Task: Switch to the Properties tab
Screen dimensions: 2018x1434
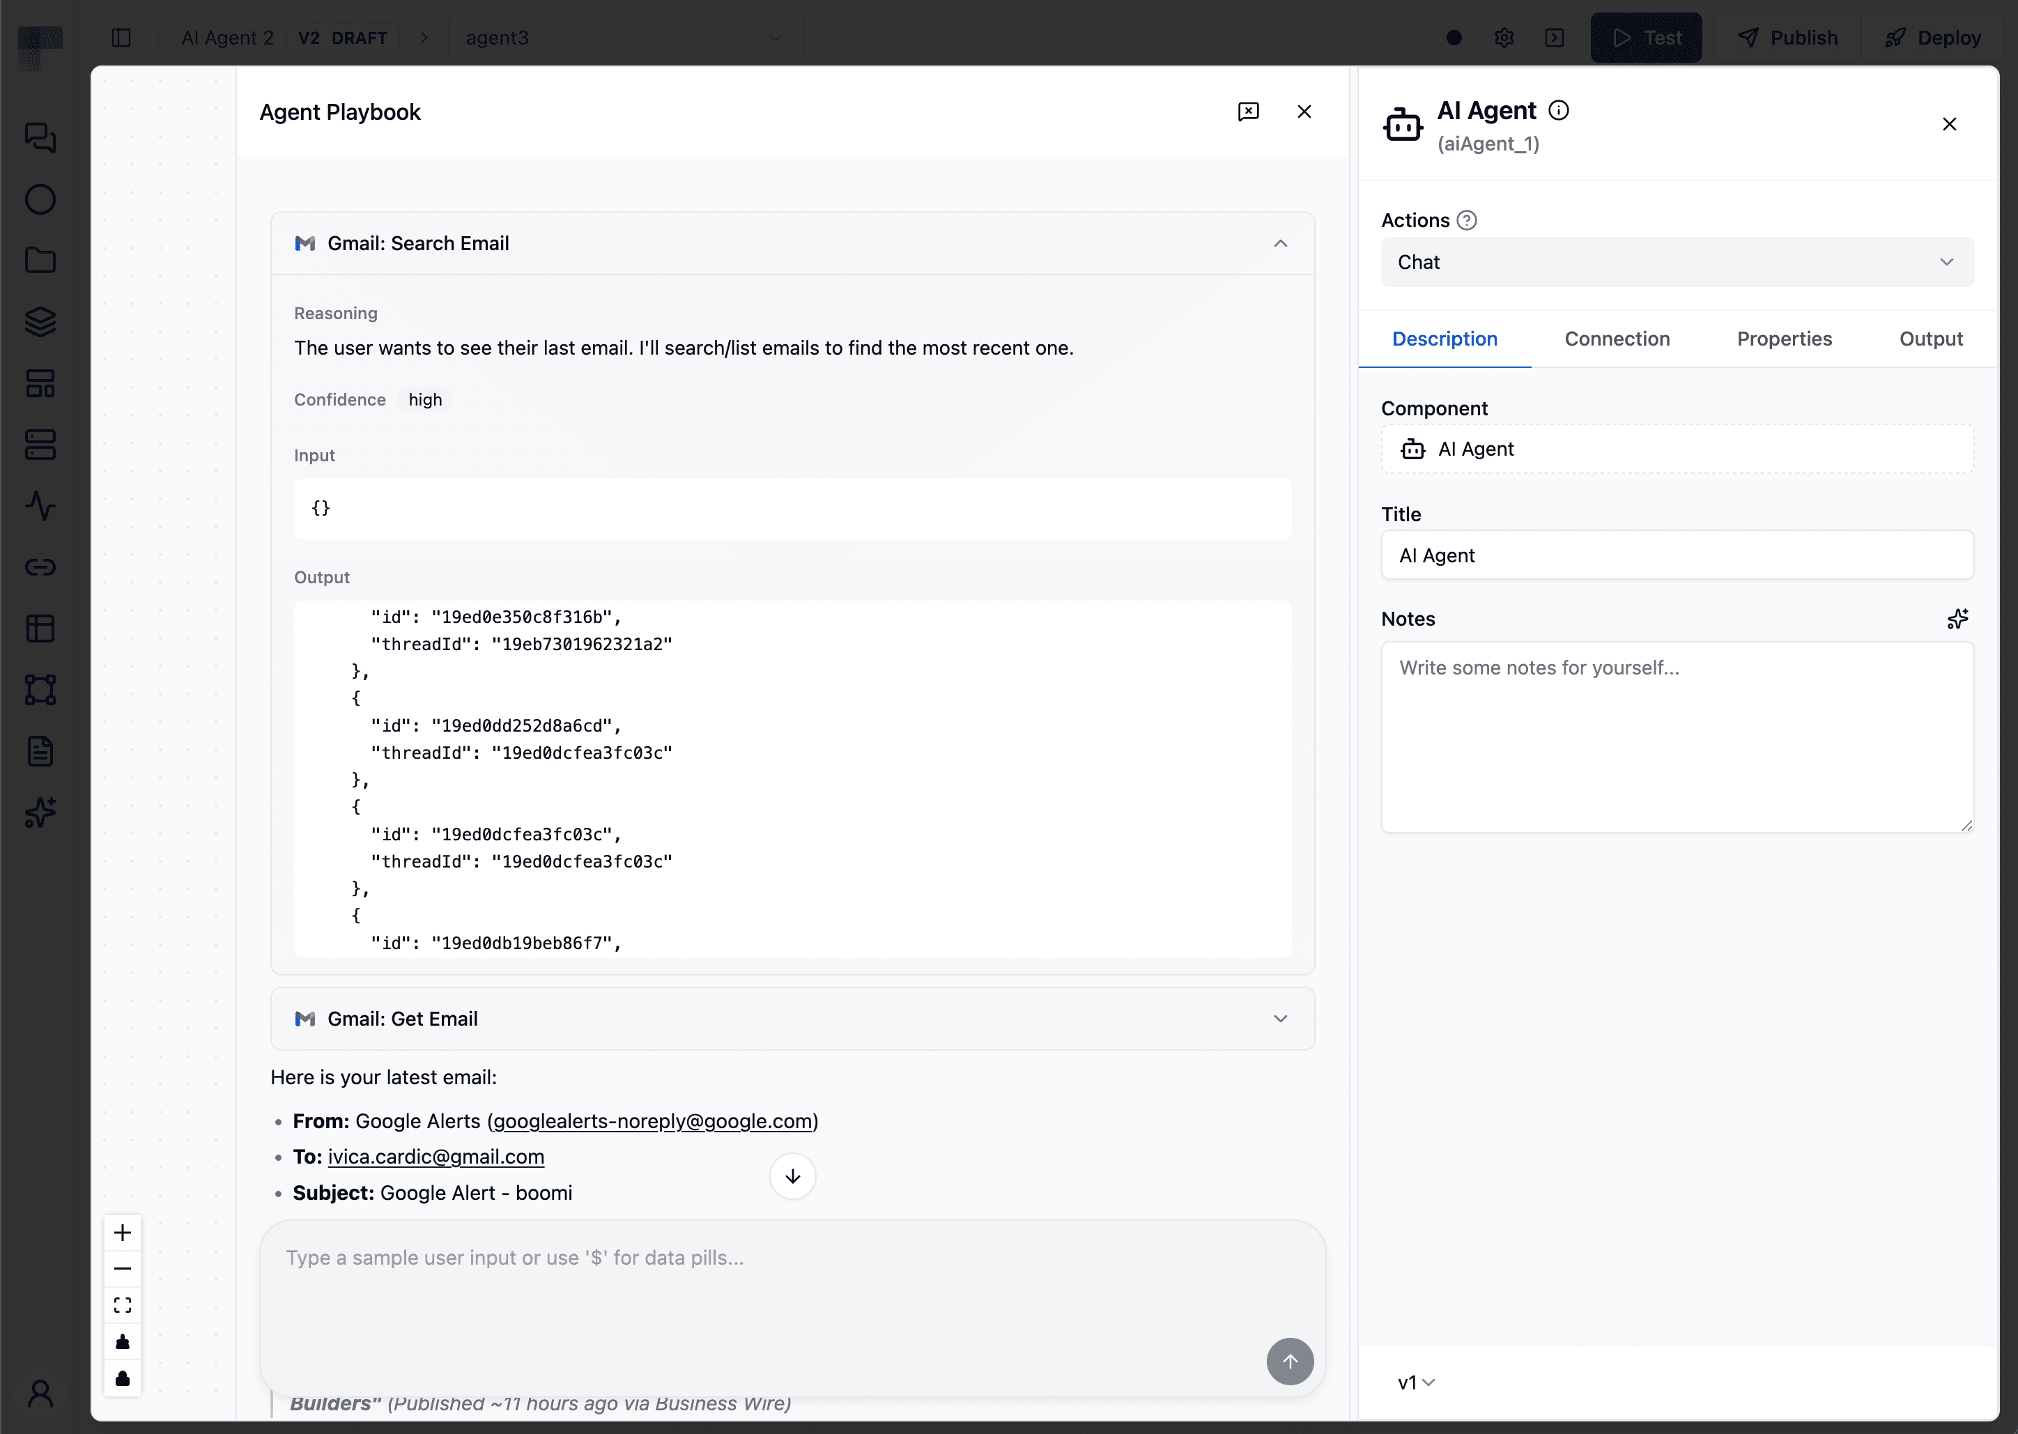Action: (1784, 339)
